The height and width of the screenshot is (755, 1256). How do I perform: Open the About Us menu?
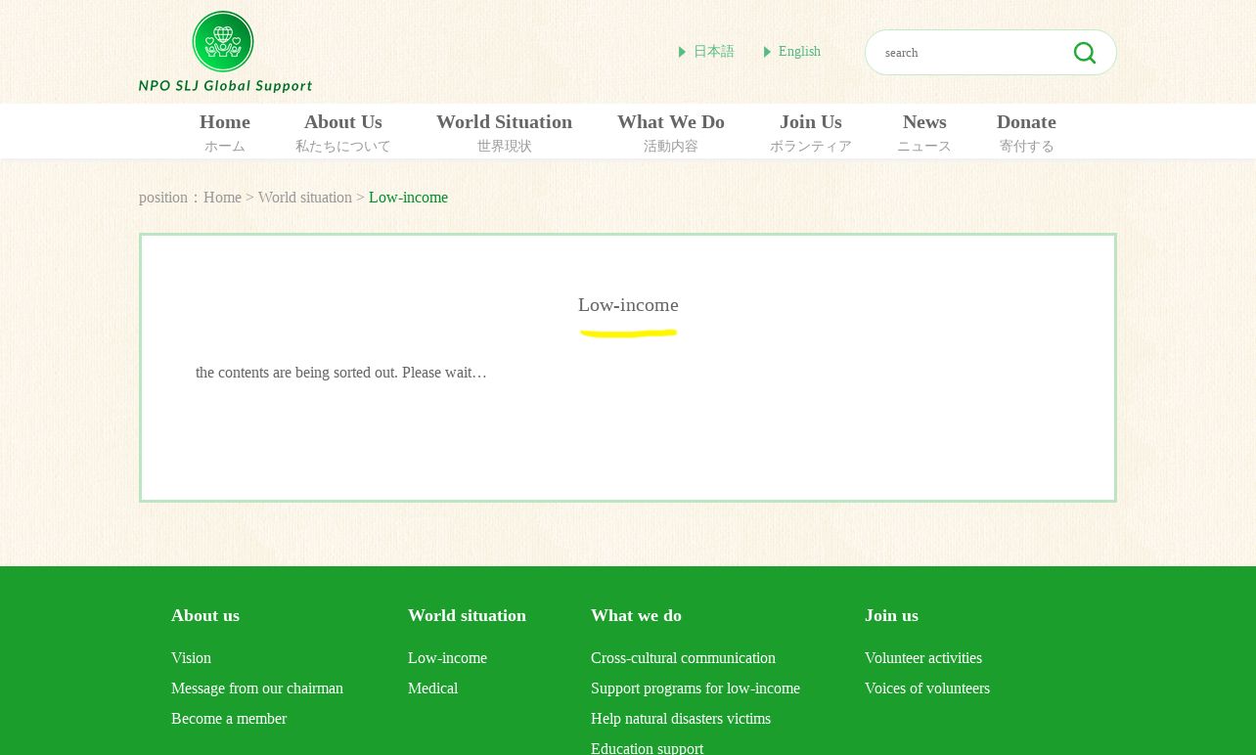tap(343, 132)
